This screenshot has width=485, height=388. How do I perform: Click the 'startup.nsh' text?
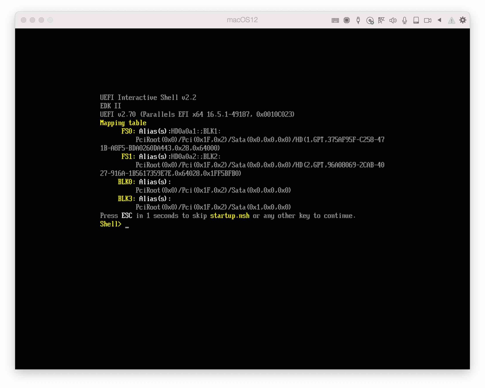tap(230, 216)
